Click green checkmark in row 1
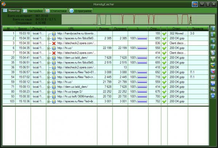The width and height of the screenshot is (218, 148). click(x=164, y=33)
